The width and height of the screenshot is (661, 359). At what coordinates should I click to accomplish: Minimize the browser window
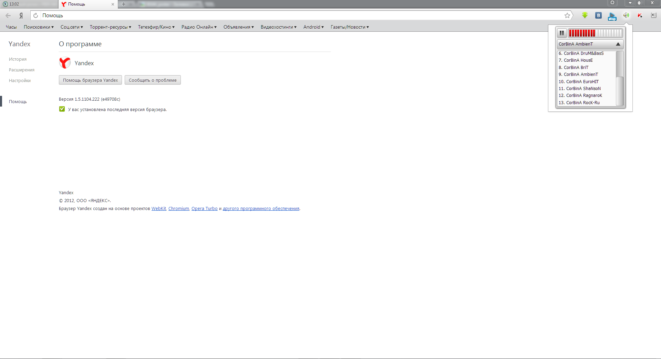(630, 3)
